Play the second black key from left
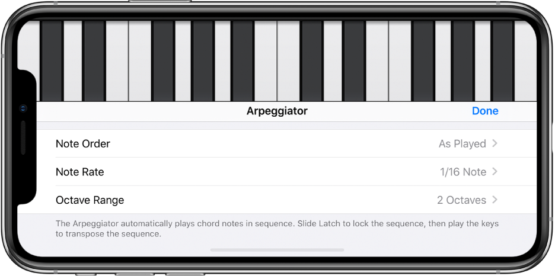The width and height of the screenshot is (555, 276). [94, 59]
